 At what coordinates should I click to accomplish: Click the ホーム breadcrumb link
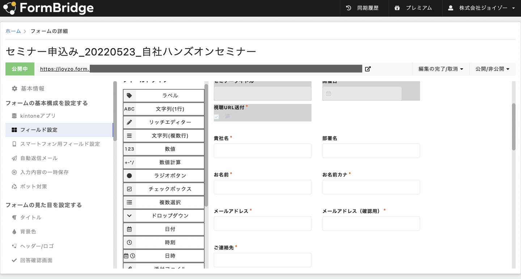pos(13,31)
